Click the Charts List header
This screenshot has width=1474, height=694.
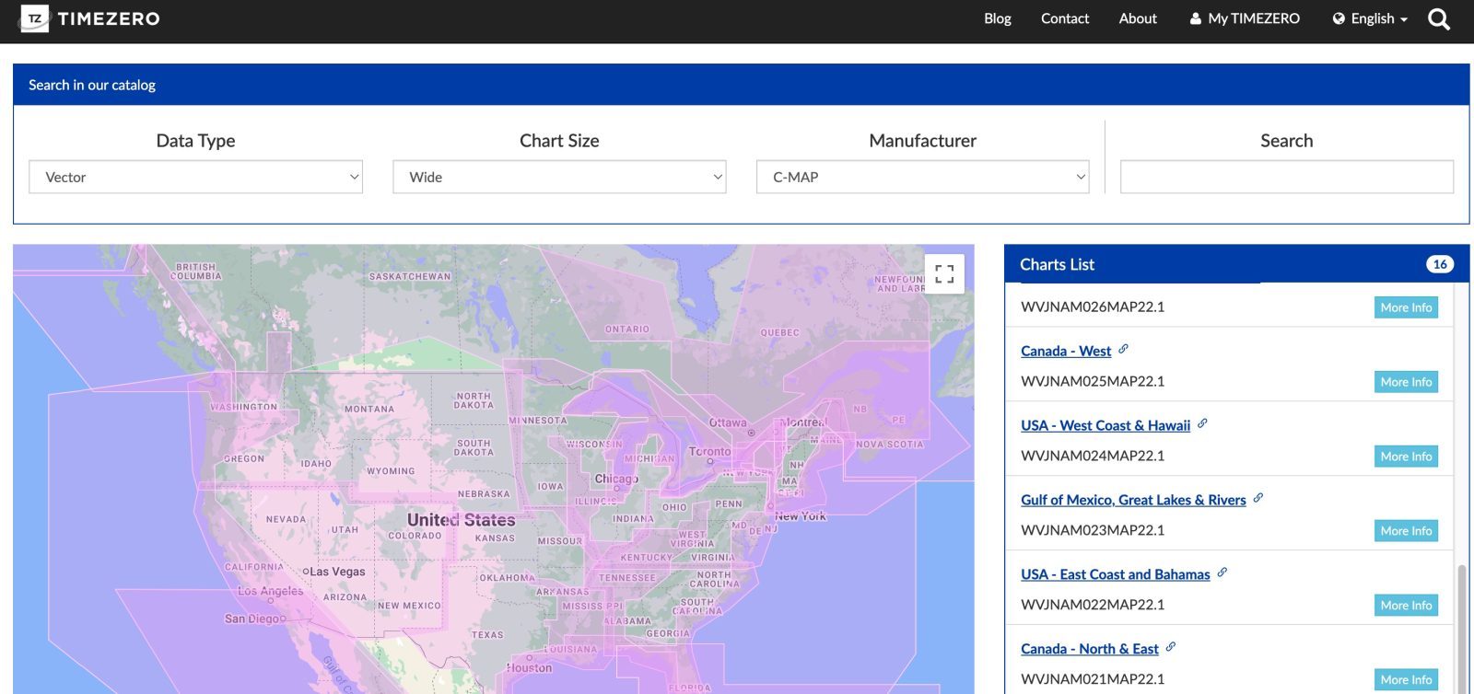point(1236,264)
